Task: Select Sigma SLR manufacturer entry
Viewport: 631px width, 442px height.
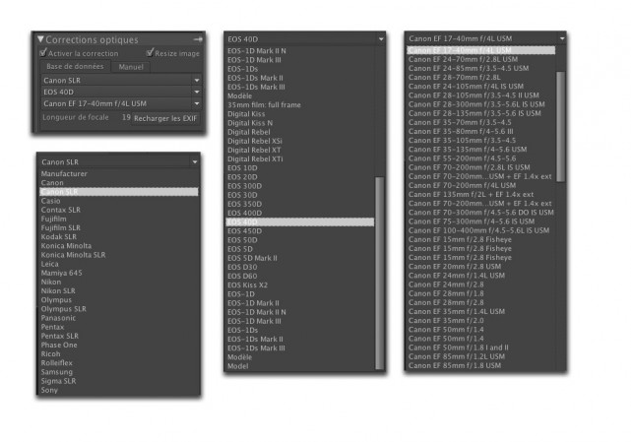Action: [58, 381]
